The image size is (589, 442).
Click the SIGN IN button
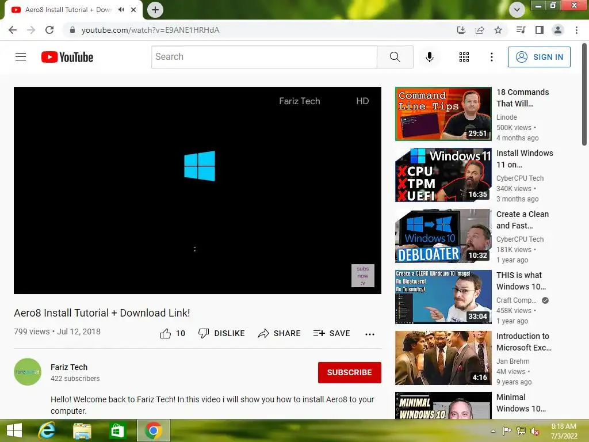pyautogui.click(x=538, y=57)
